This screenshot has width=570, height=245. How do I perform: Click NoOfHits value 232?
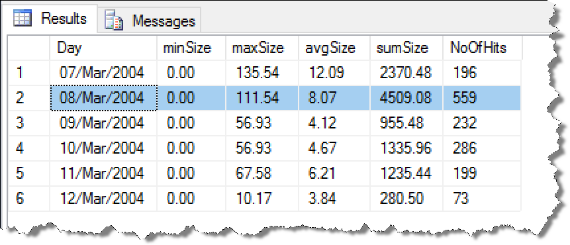click(x=482, y=123)
